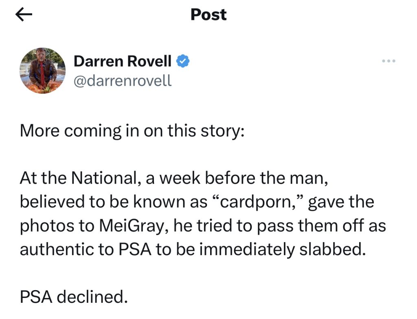Tap the "PSA declined." line

74,296
